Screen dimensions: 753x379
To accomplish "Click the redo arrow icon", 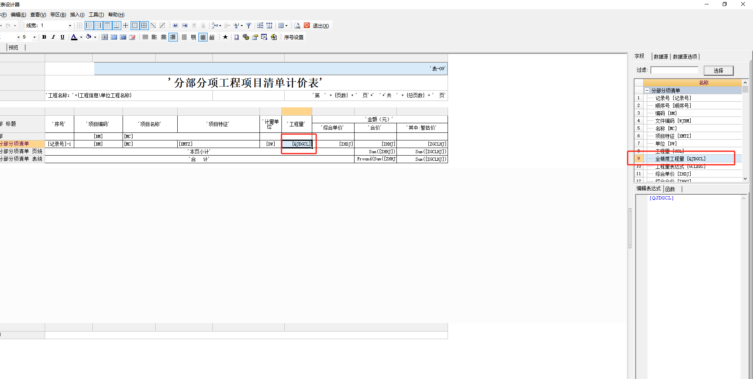I will pos(8,26).
